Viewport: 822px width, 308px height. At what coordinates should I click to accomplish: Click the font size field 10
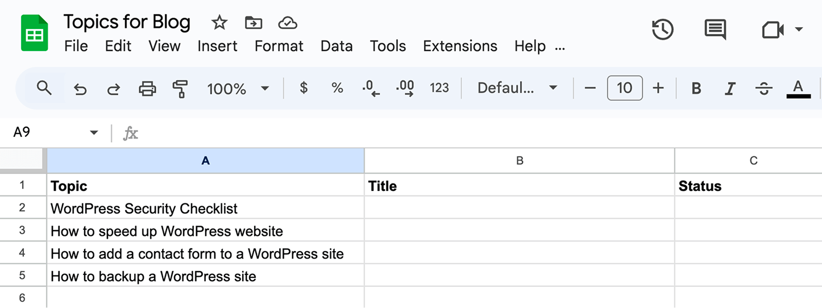(625, 88)
